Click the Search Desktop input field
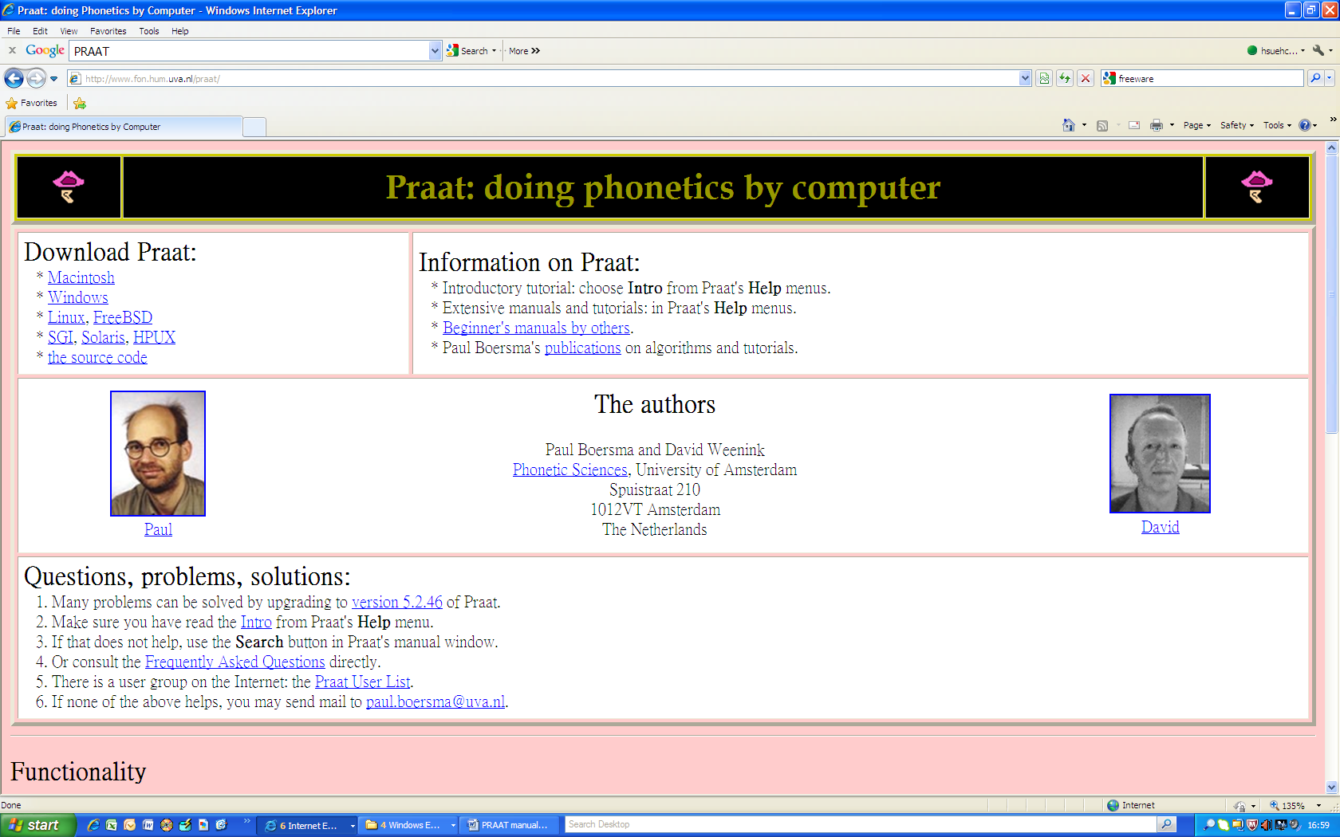Viewport: 1340px width, 837px height. (x=861, y=824)
